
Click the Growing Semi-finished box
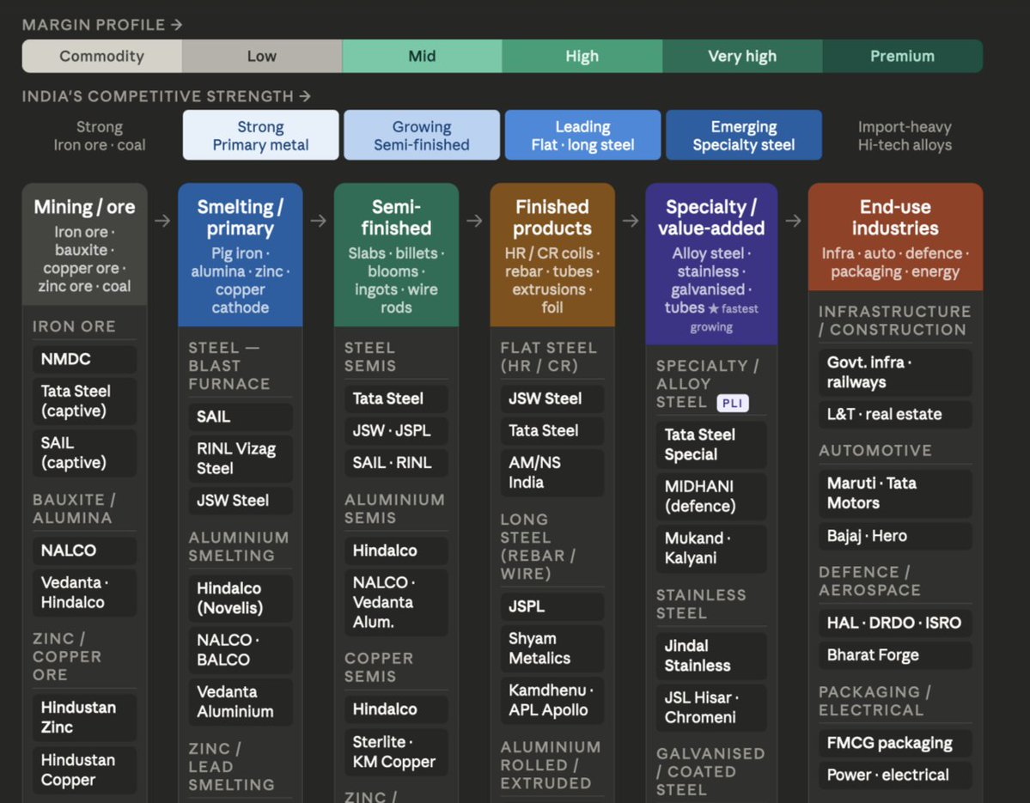coord(422,135)
